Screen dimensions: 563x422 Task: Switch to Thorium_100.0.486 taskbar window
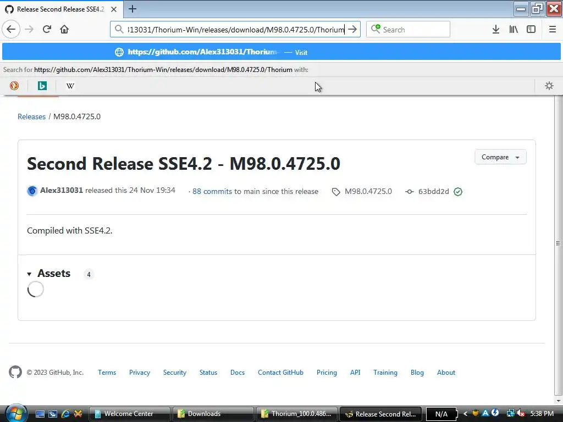[x=296, y=414]
